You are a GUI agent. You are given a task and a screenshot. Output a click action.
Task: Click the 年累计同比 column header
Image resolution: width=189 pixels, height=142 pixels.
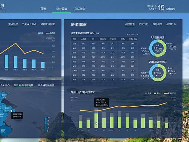(133, 39)
